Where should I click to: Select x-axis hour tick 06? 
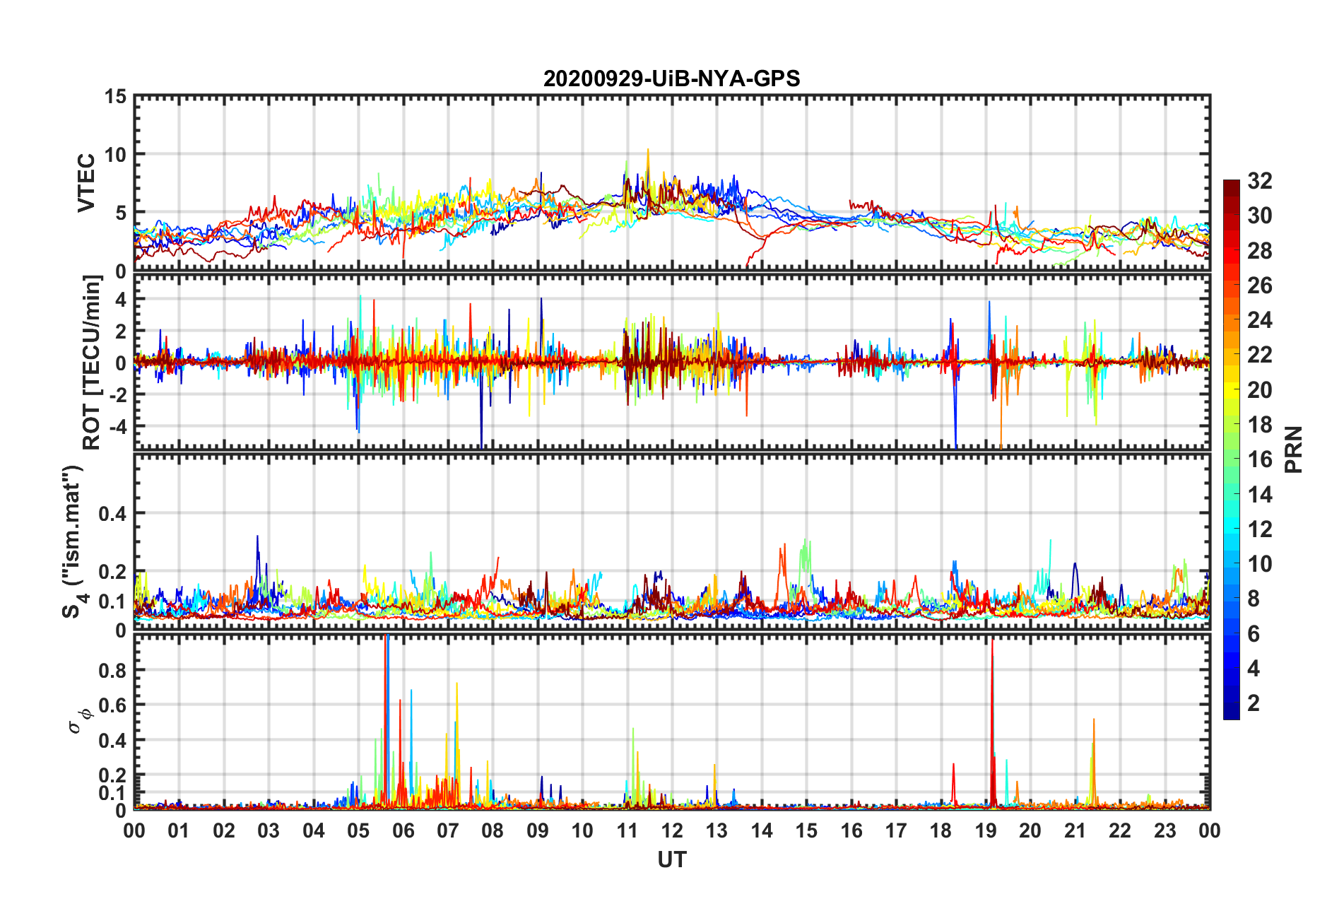[403, 830]
